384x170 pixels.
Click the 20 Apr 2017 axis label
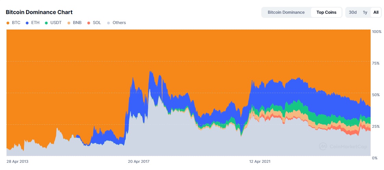tap(139, 162)
